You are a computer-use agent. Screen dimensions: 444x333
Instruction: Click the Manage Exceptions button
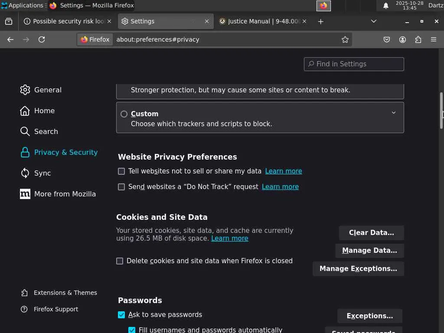(x=358, y=269)
